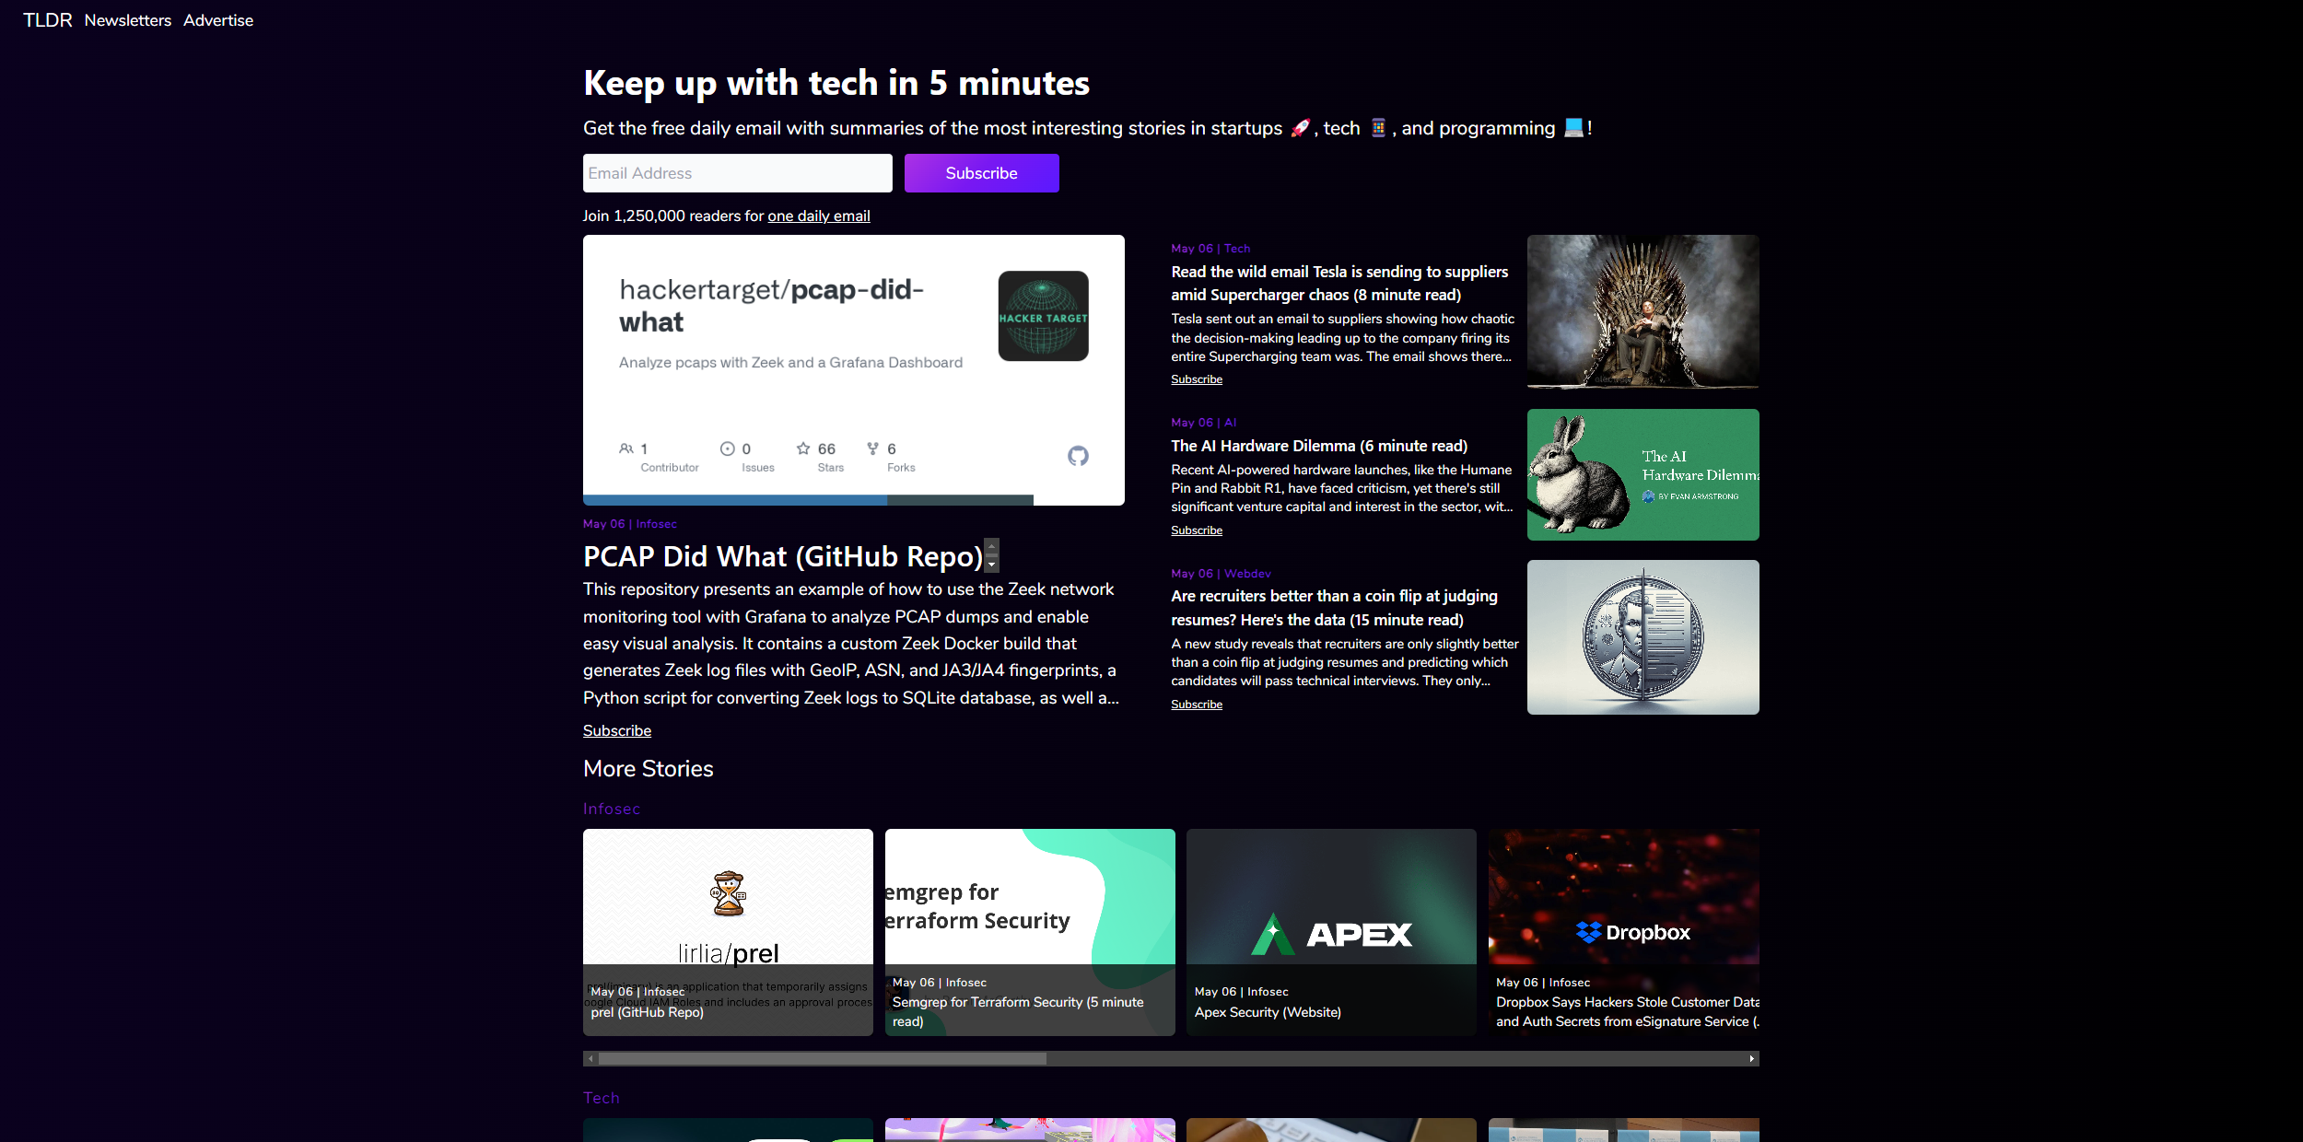Click the AI Hardware Dilemma rabbit thumbnail
This screenshot has width=2303, height=1142.
pyautogui.click(x=1642, y=473)
